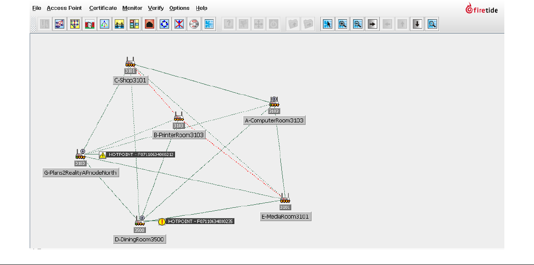Open the Monitor menu
This screenshot has height=265, width=534.
point(133,8)
